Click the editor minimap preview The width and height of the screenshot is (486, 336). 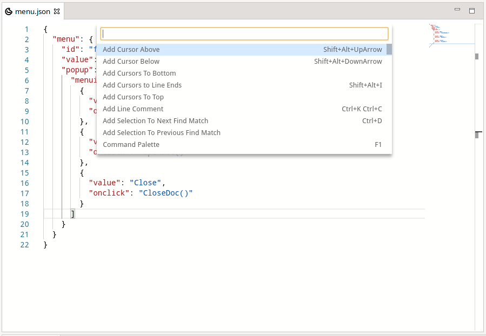click(x=451, y=36)
